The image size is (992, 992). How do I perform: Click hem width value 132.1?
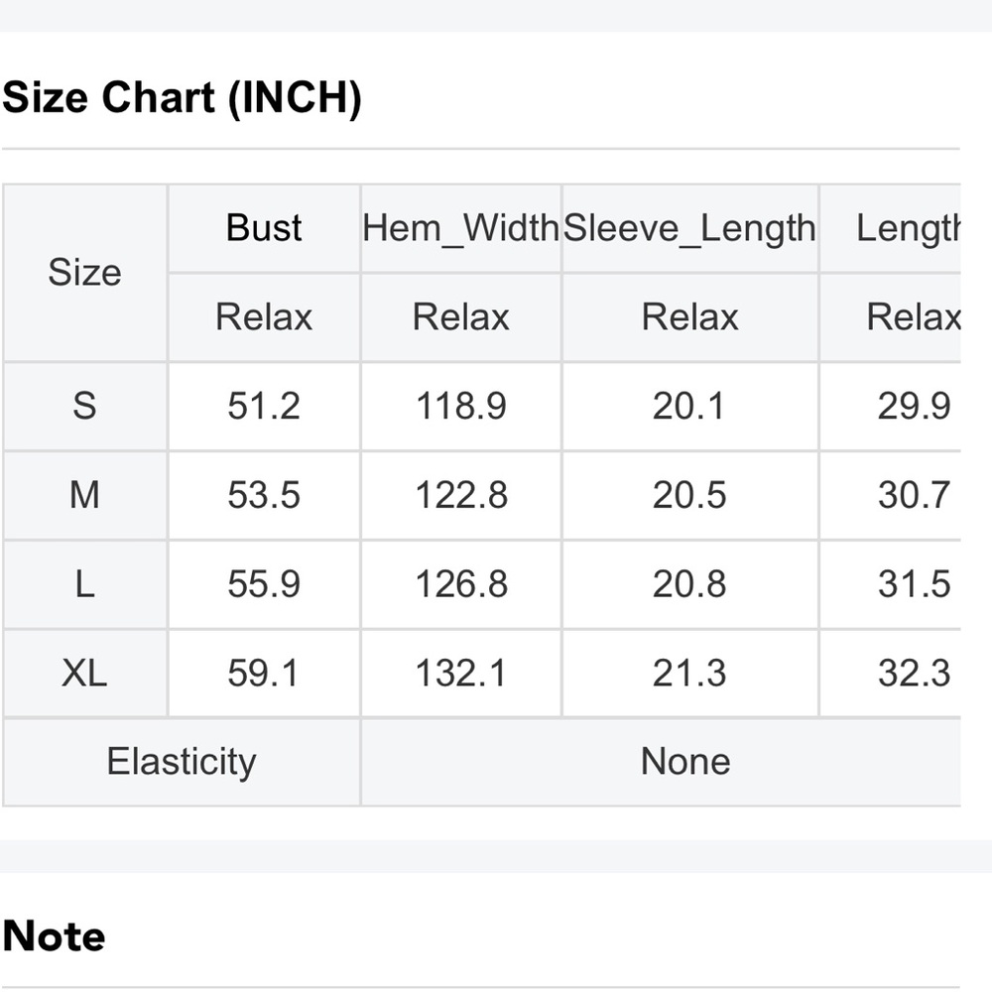(460, 673)
